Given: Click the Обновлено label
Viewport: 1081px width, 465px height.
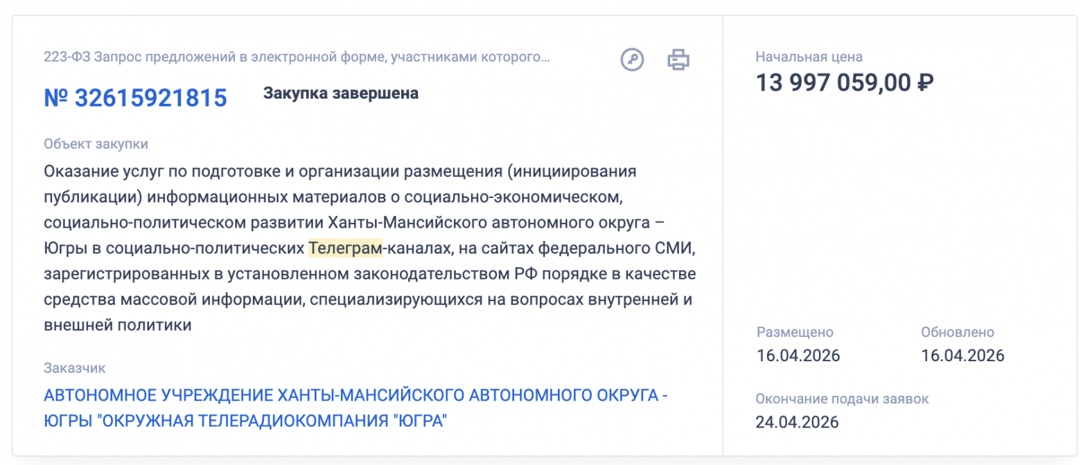Looking at the screenshot, I should coord(956,332).
